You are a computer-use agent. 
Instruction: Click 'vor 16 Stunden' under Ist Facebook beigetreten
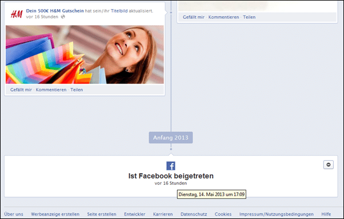(171, 183)
